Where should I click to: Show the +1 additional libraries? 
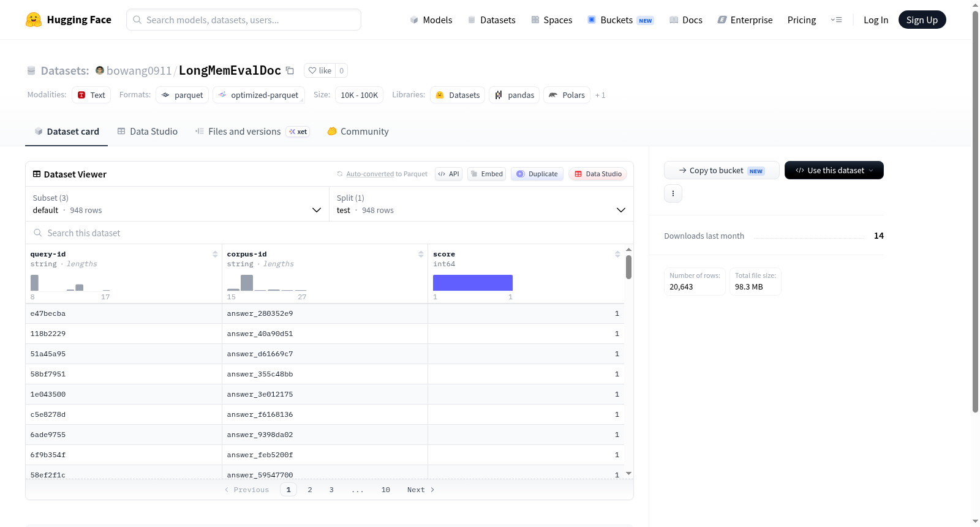tap(600, 95)
